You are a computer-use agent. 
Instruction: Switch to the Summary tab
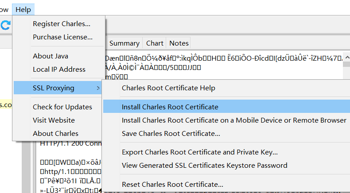click(x=124, y=43)
